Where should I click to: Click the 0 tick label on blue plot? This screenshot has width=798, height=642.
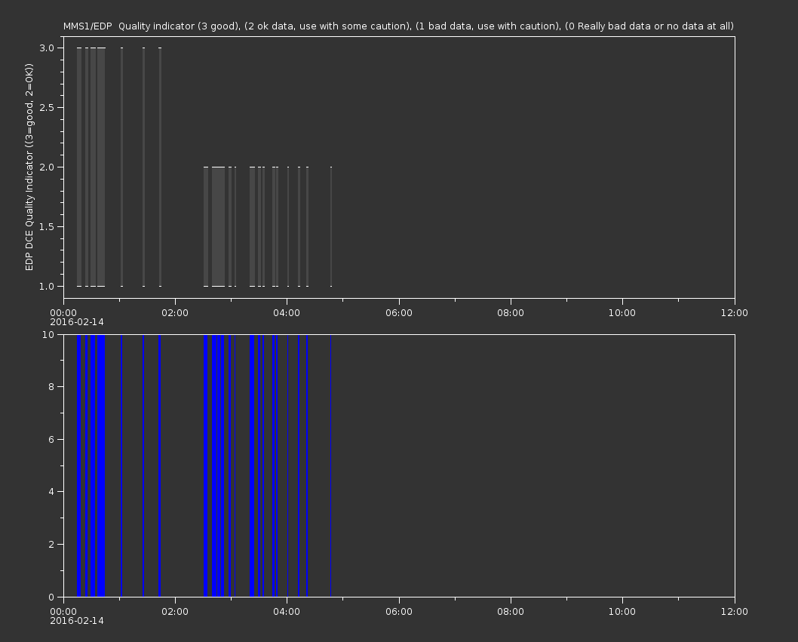coord(51,597)
